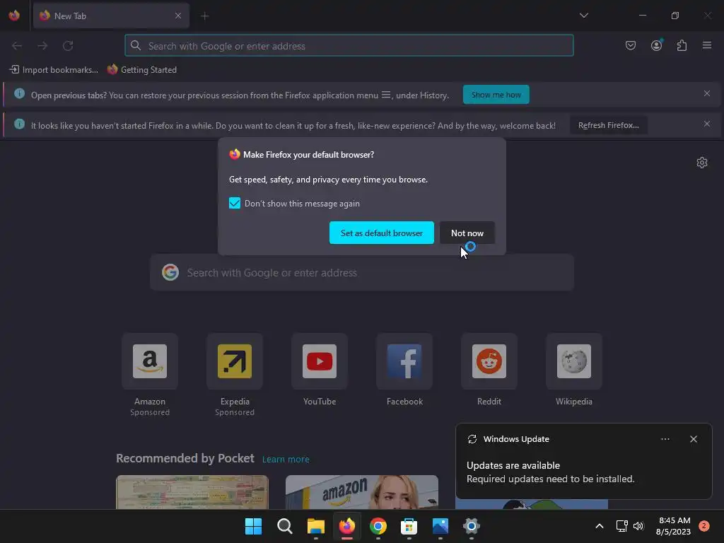The width and height of the screenshot is (724, 543).
Task: Open Windows Update notification options menu
Action: 665,439
